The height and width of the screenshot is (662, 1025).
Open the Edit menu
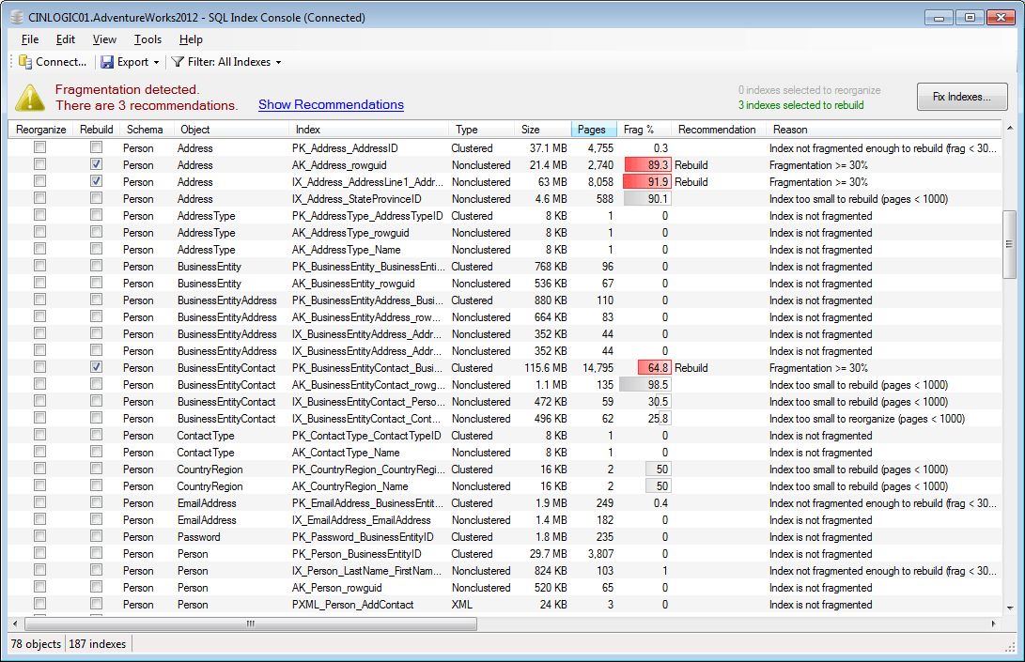[65, 39]
